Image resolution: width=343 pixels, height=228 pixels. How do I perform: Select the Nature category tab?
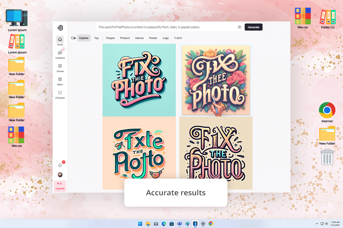[139, 38]
